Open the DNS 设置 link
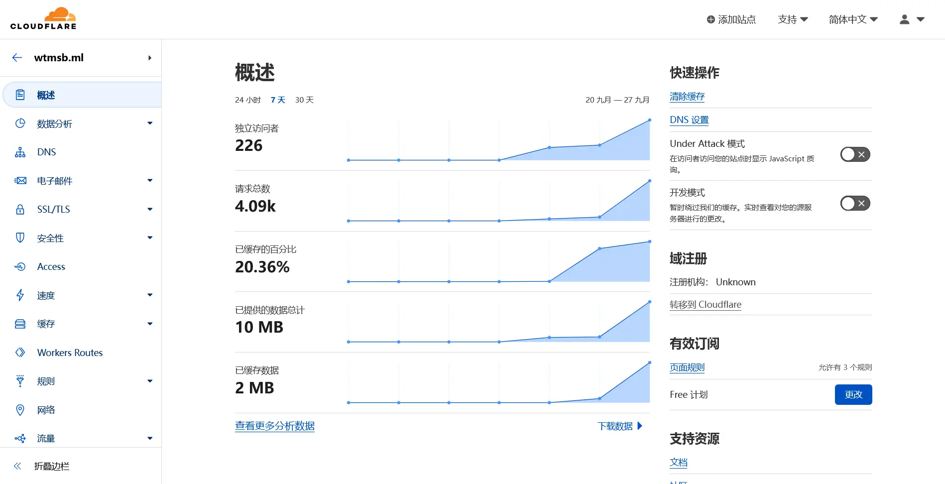Viewport: 945px width, 484px height. point(689,120)
